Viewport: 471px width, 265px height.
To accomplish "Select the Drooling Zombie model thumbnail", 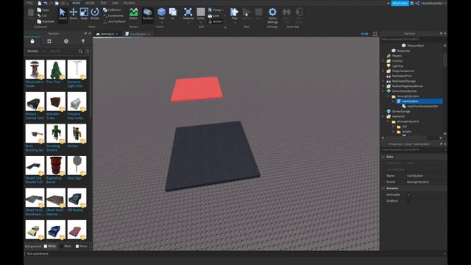I will point(56,133).
